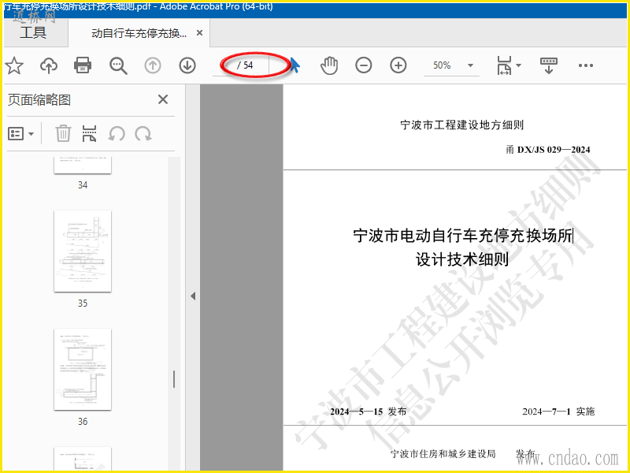Click the 宁波市工程建设地方细则 heading
Image resolution: width=630 pixels, height=473 pixels.
click(x=462, y=125)
